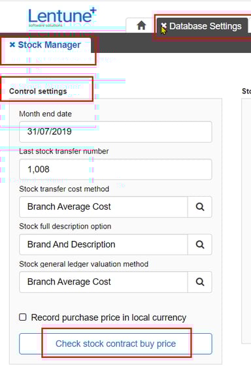The width and height of the screenshot is (251, 371).
Task: Close the Stock Manager tab
Action: click(x=12, y=44)
